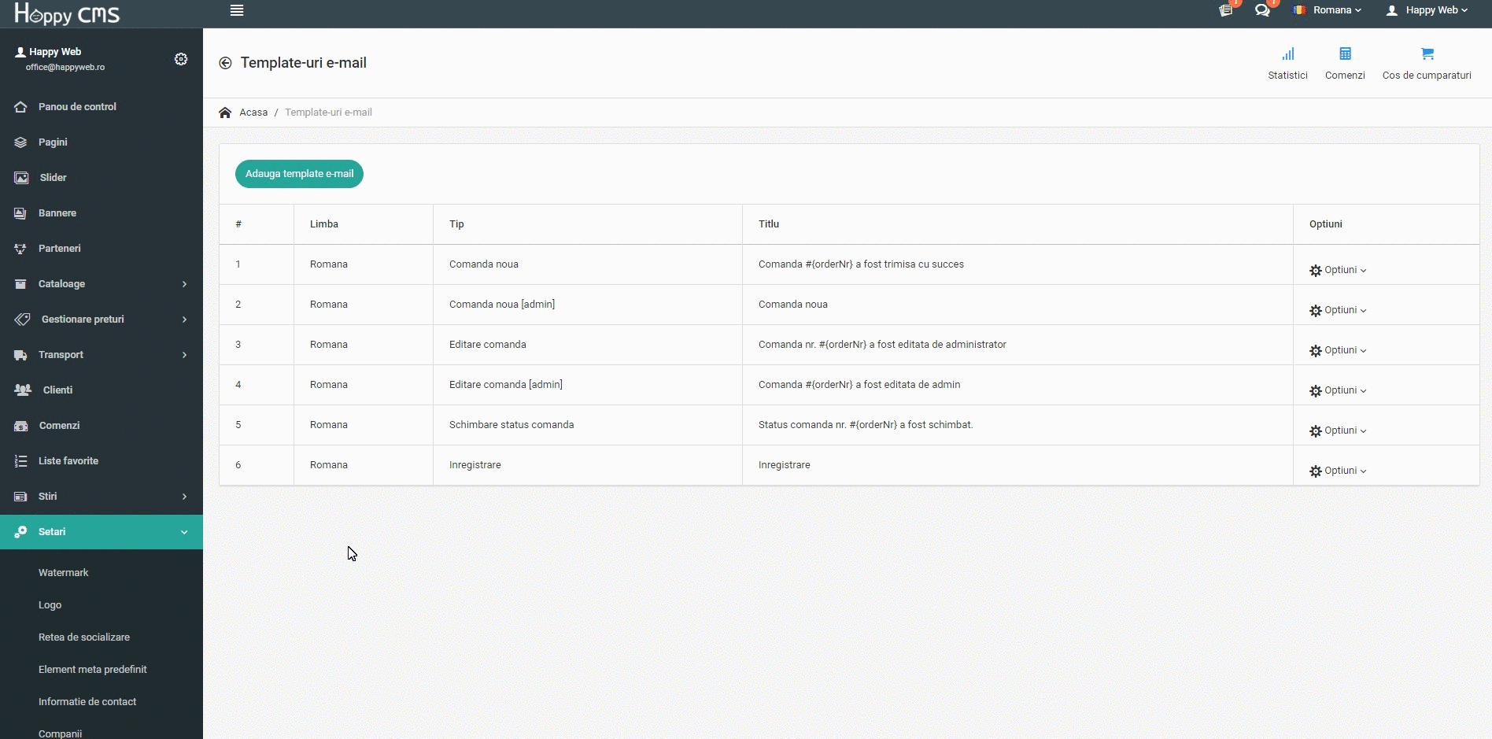The height and width of the screenshot is (739, 1492).
Task: Open Panou de control from sidebar
Action: click(102, 107)
